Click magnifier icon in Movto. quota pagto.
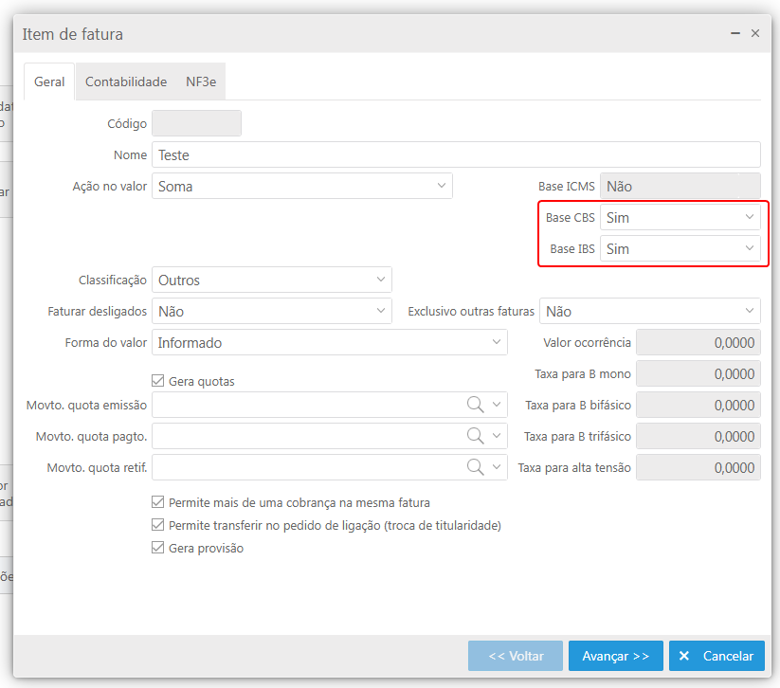780x688 pixels. [475, 436]
